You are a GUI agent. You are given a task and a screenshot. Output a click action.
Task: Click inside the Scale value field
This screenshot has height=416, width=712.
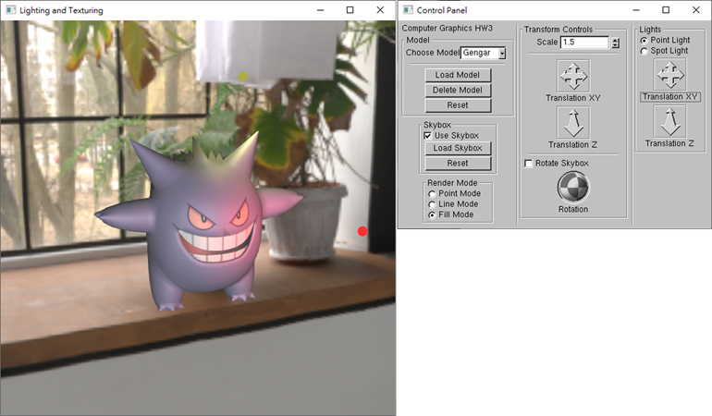point(583,43)
